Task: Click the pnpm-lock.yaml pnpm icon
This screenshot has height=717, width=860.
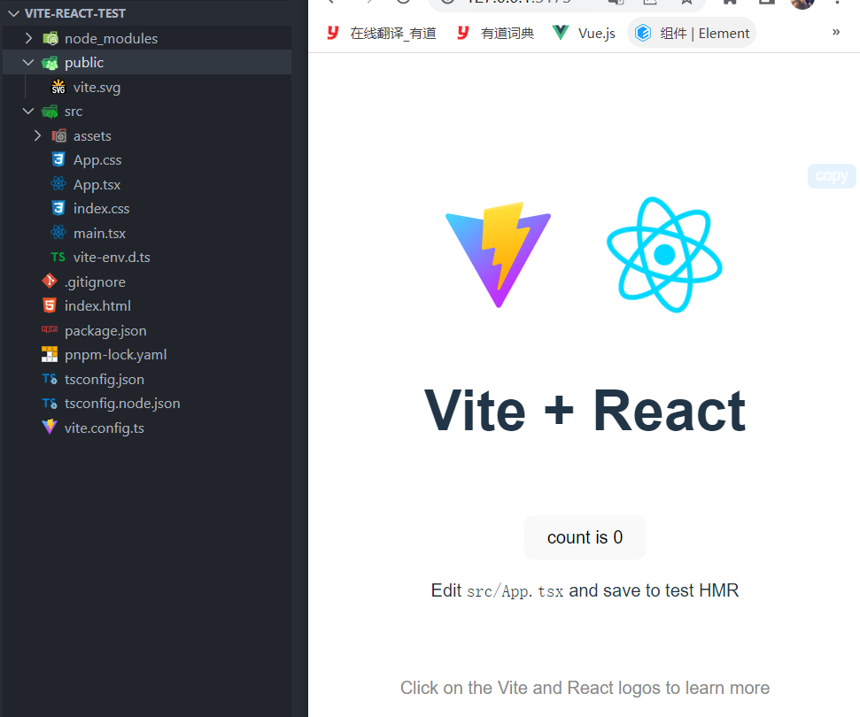Action: (50, 354)
